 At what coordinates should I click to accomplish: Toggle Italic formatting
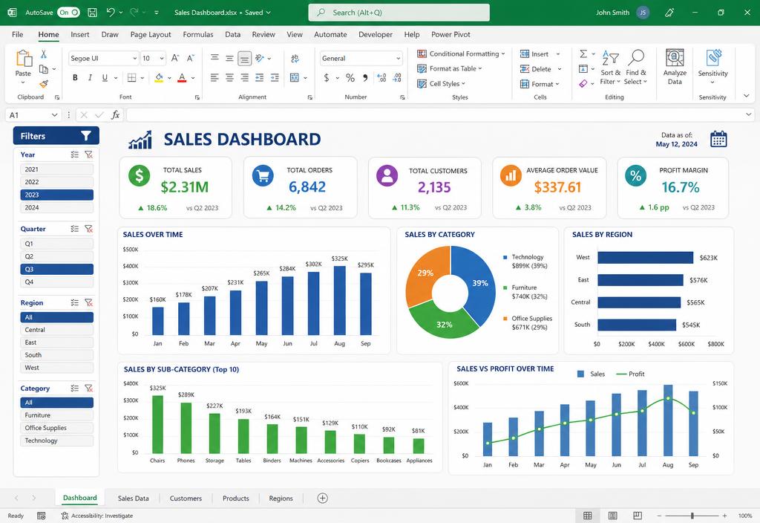(x=90, y=77)
